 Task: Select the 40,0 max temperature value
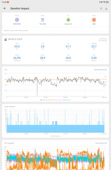pos(68,58)
